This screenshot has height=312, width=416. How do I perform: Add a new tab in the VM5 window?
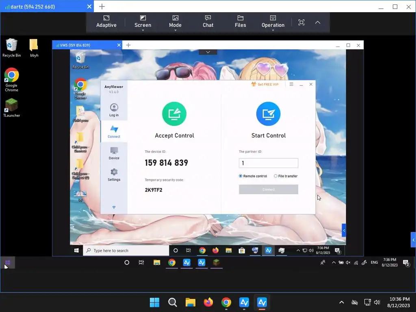click(128, 45)
